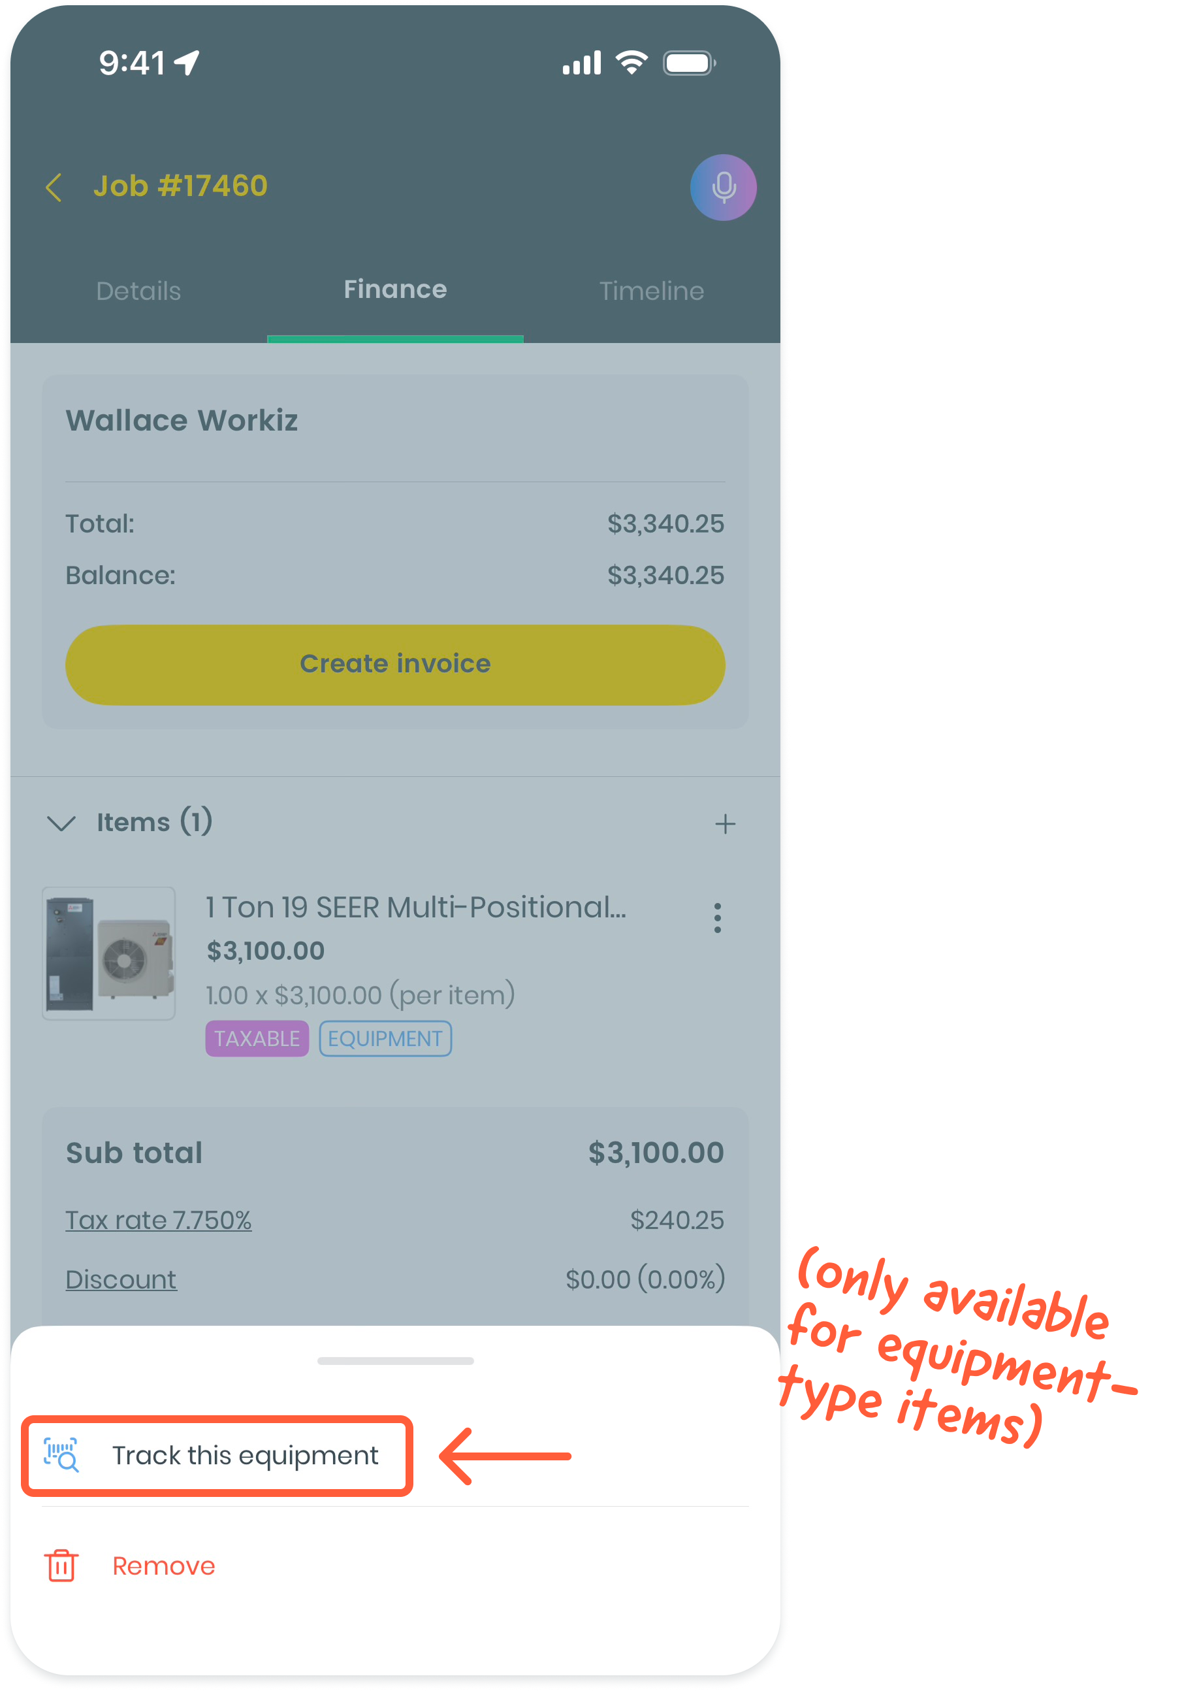Tap the barcode scan equipment icon
The width and height of the screenshot is (1199, 1691).
61,1454
